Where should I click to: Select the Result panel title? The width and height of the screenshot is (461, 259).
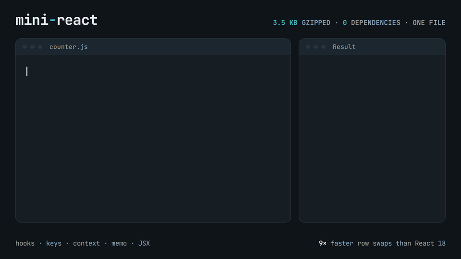point(344,47)
